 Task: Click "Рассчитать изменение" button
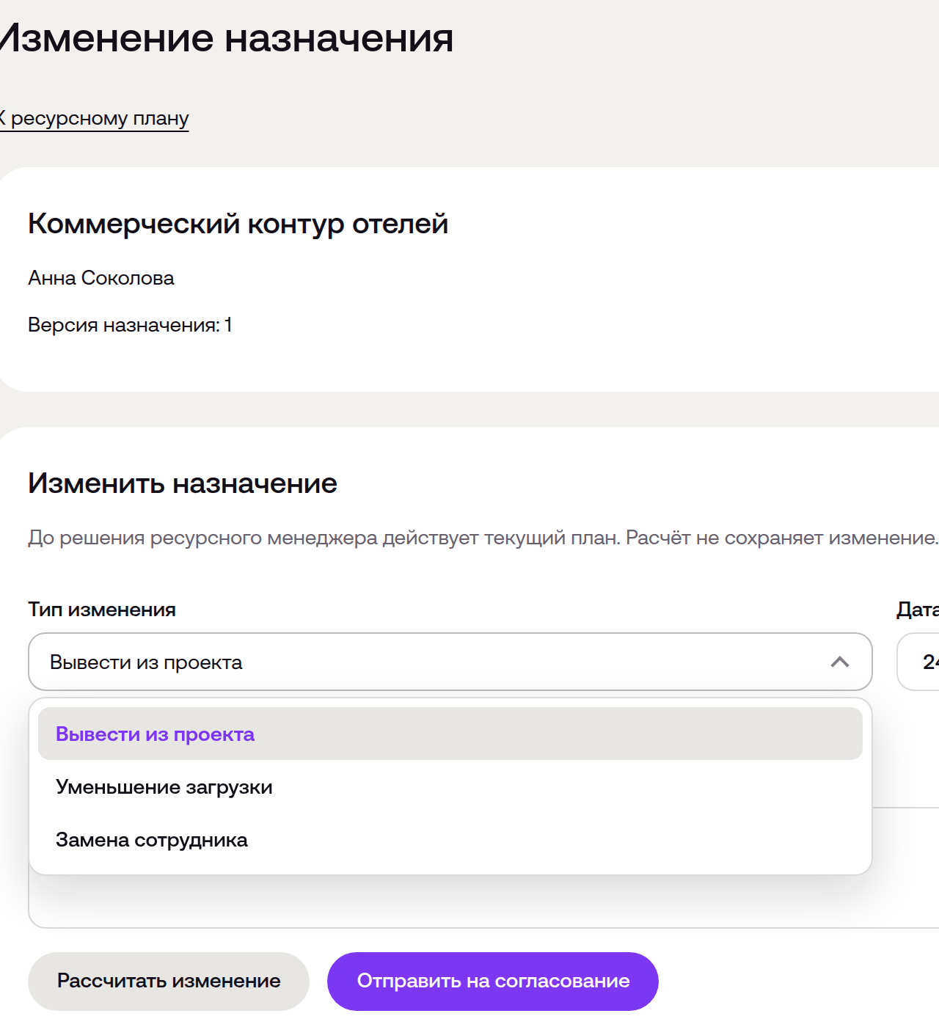click(x=169, y=981)
